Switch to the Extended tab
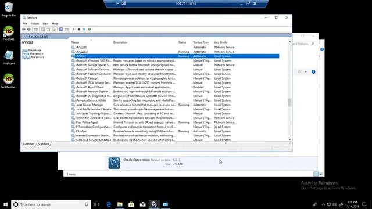The image size is (372, 209). 28,144
